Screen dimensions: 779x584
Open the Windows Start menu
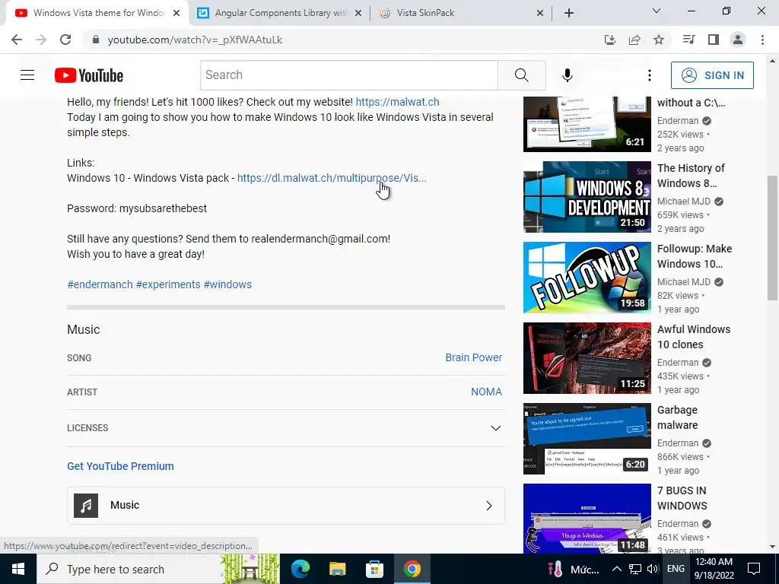[x=18, y=569]
